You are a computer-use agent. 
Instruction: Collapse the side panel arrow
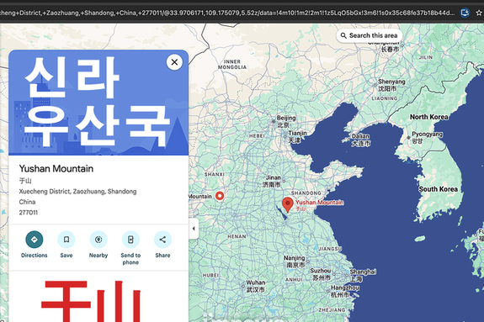point(194,229)
